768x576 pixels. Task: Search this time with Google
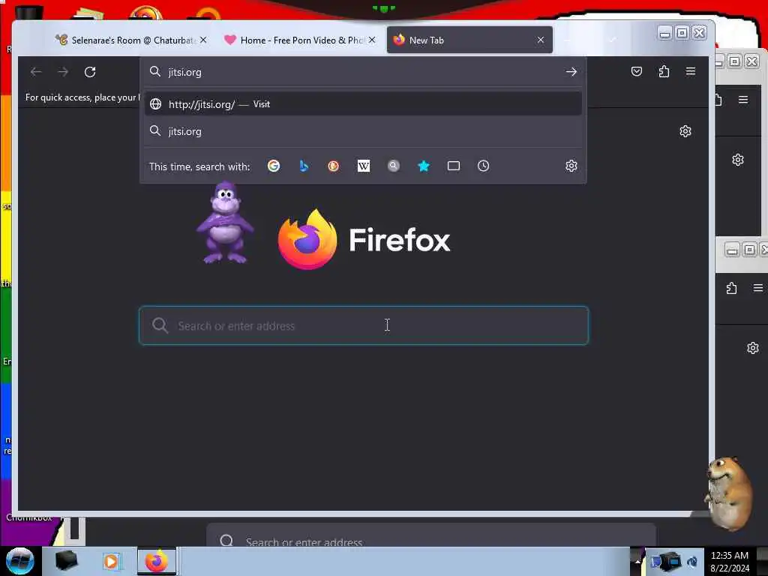tap(274, 166)
